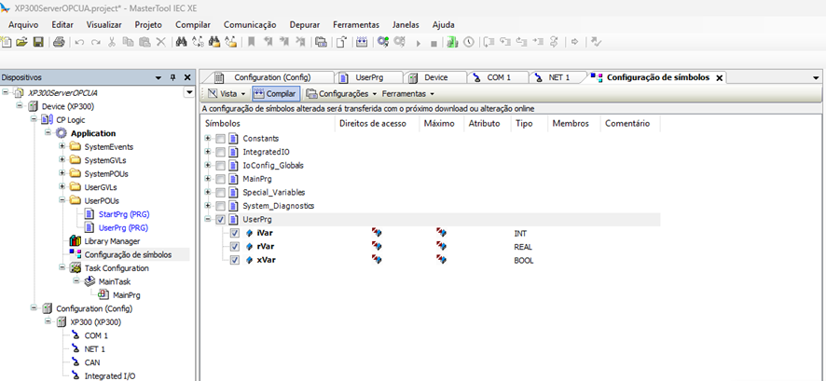Click the Open project folder icon
The width and height of the screenshot is (826, 381).
[21, 42]
